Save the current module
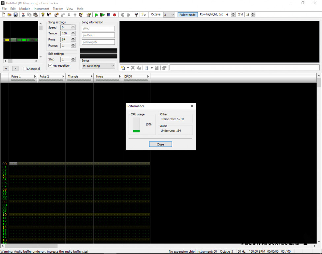The width and height of the screenshot is (322, 254). [16, 15]
